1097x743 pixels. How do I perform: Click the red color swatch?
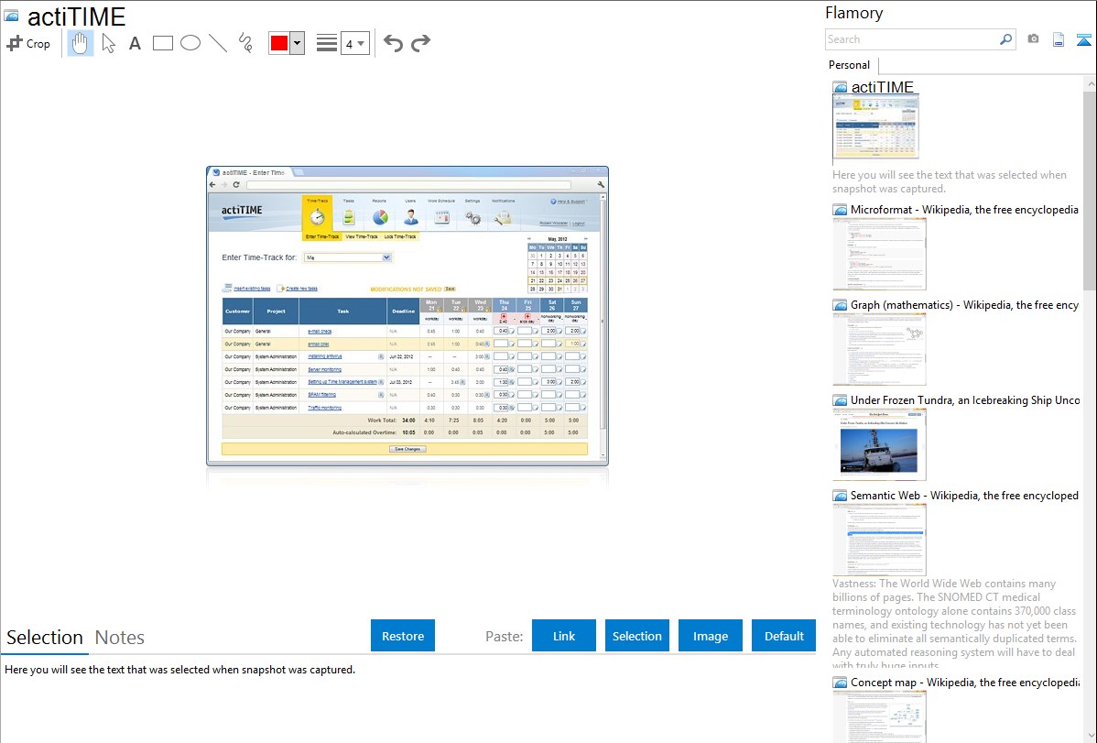[279, 43]
